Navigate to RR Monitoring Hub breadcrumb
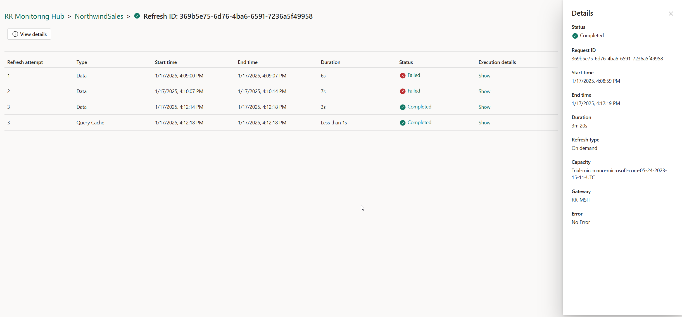Viewport: 682px width, 317px height. [34, 16]
